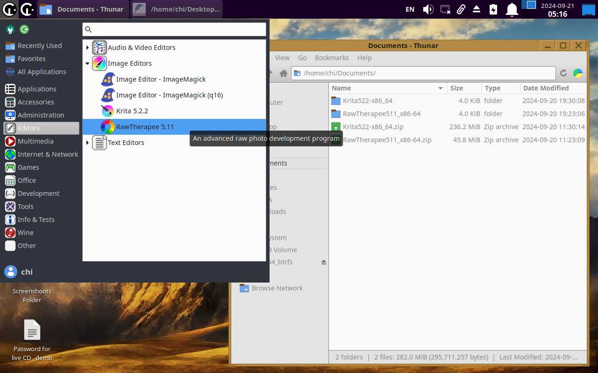The height and width of the screenshot is (373, 598).
Task: Open the Go menu in Thunar
Action: pos(302,58)
